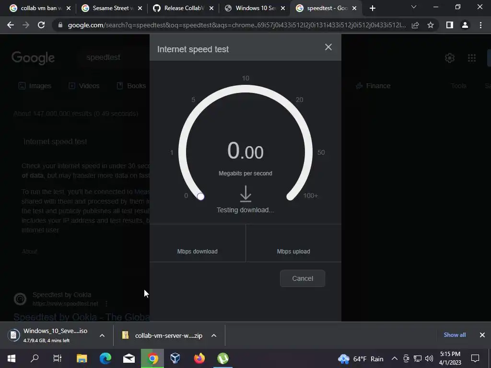
Task: Open the Books search filter
Action: [131, 86]
